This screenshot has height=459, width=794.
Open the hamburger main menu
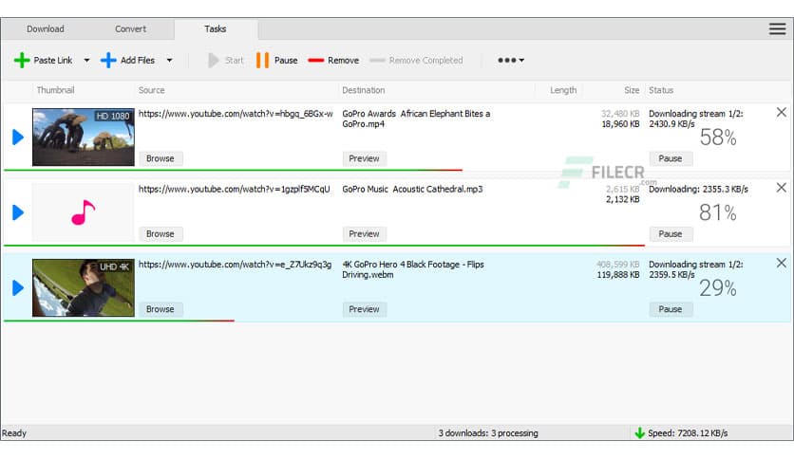point(777,28)
